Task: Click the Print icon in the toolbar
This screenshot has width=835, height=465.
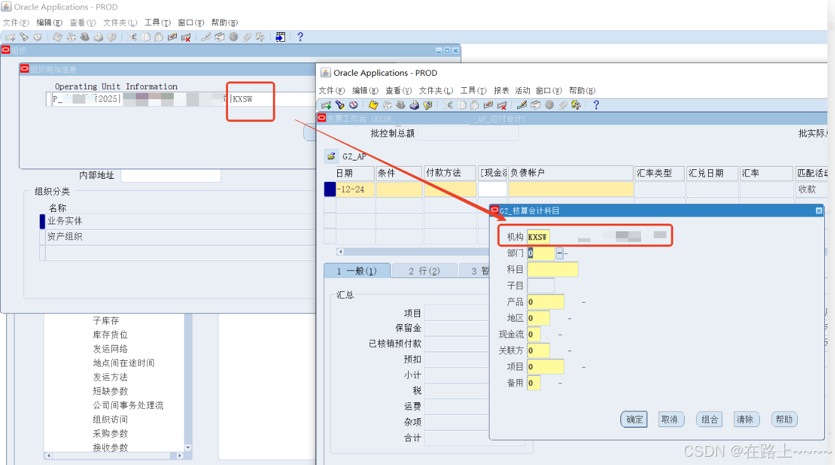Action: coord(413,104)
